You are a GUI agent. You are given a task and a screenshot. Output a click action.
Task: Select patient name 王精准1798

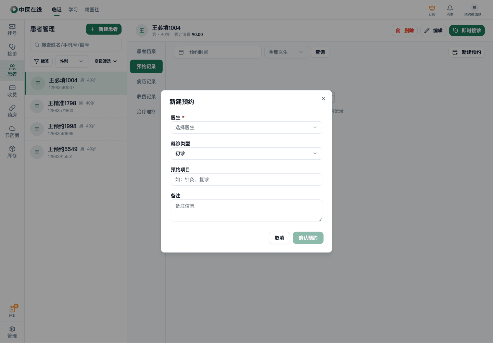pyautogui.click(x=62, y=103)
